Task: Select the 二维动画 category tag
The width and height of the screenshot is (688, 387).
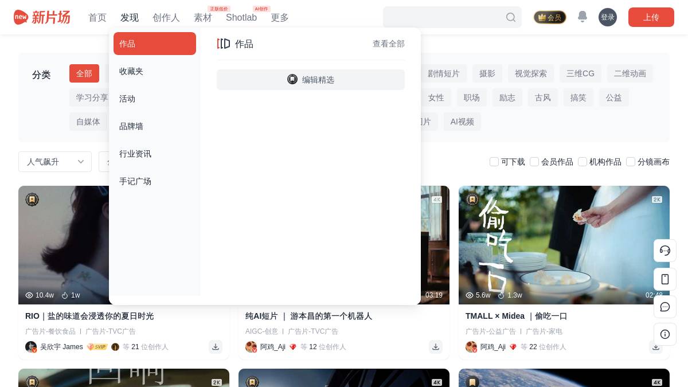Action: coord(630,73)
